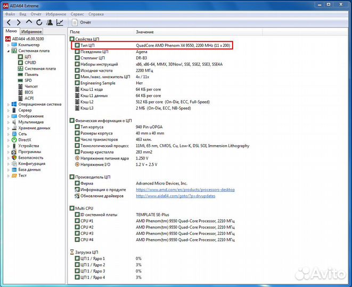Image resolution: width=352 pixels, height=287 pixels.
Task: Select the Безопасность shield icon
Action: 14,158
